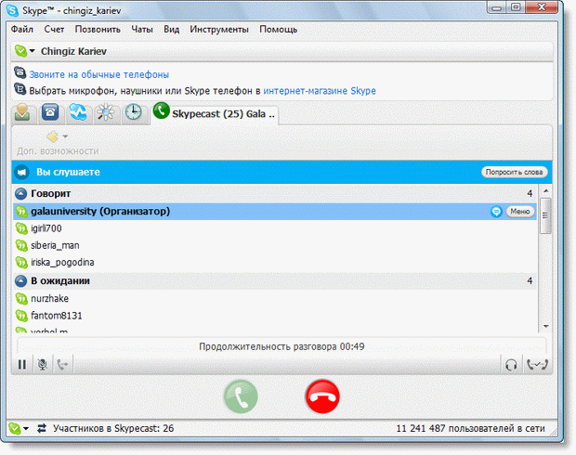Viewport: 576px width, 455px height.
Task: Open Звоните на обычные телефоны link
Action: click(x=99, y=74)
